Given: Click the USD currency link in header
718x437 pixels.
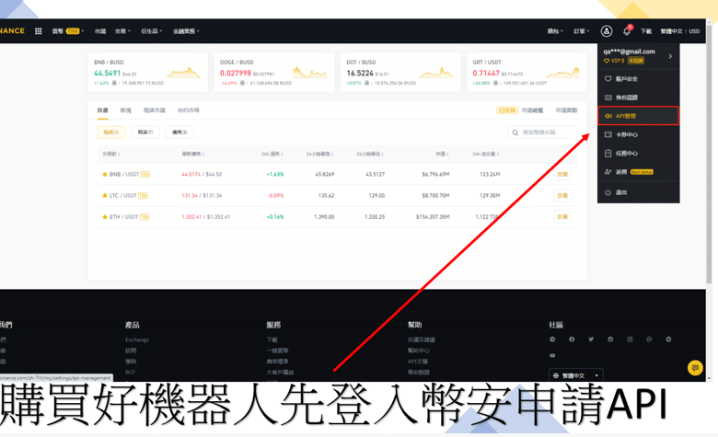Looking at the screenshot, I should 694,31.
